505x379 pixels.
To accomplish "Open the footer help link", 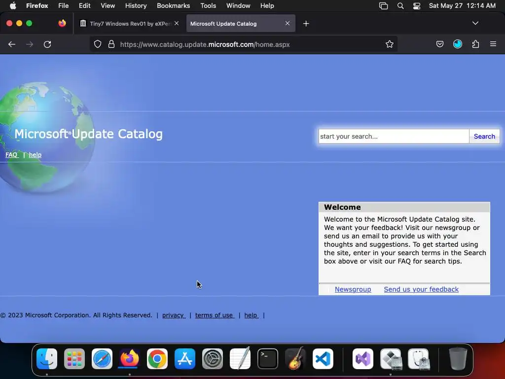I will click(251, 315).
